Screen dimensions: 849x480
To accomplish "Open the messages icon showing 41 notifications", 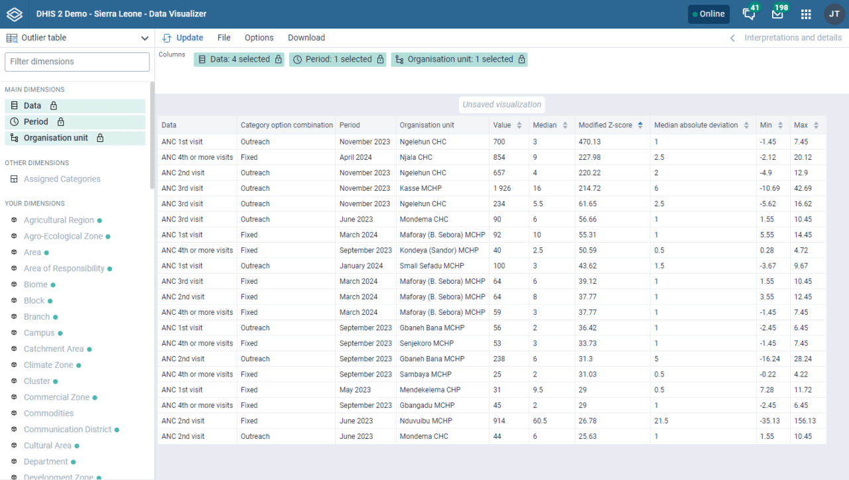I will click(749, 13).
